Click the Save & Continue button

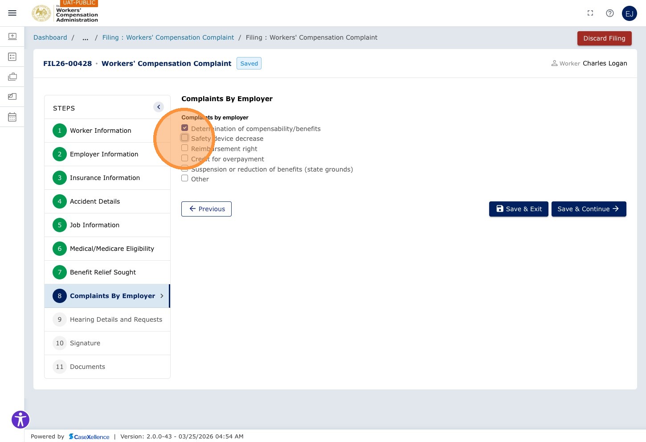tap(589, 209)
